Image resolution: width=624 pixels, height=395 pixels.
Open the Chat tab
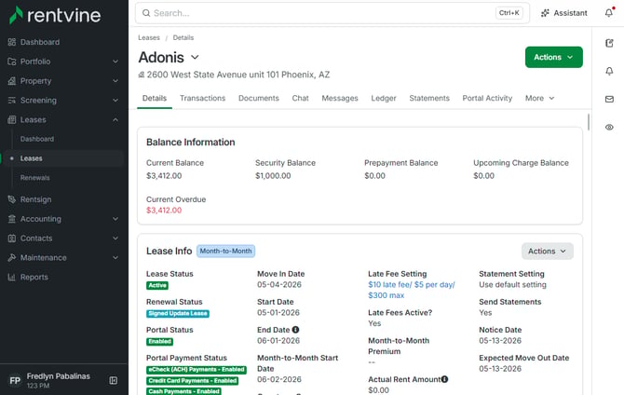301,98
